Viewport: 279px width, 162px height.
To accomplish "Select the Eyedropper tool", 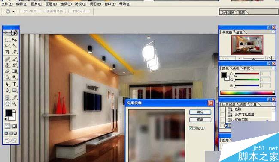I will 14,97.
